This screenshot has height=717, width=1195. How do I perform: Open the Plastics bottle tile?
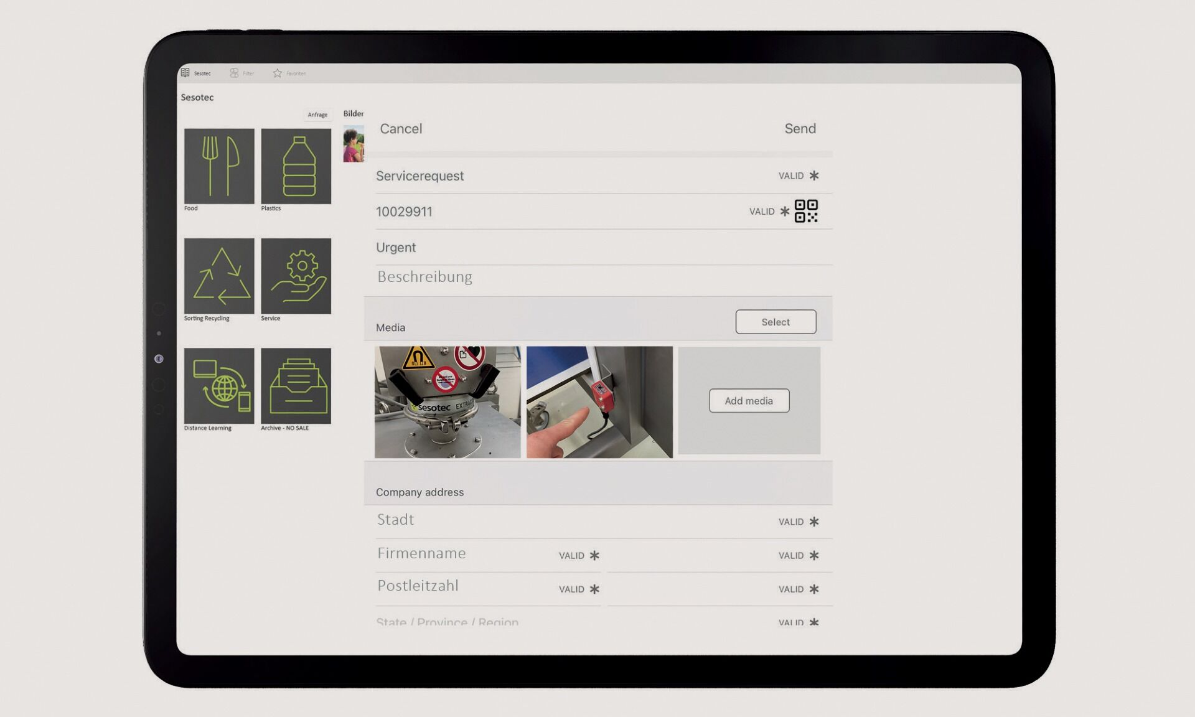pos(296,166)
